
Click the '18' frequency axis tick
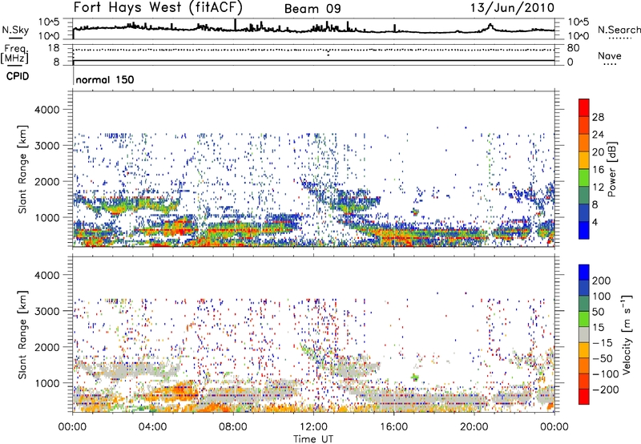(x=54, y=48)
